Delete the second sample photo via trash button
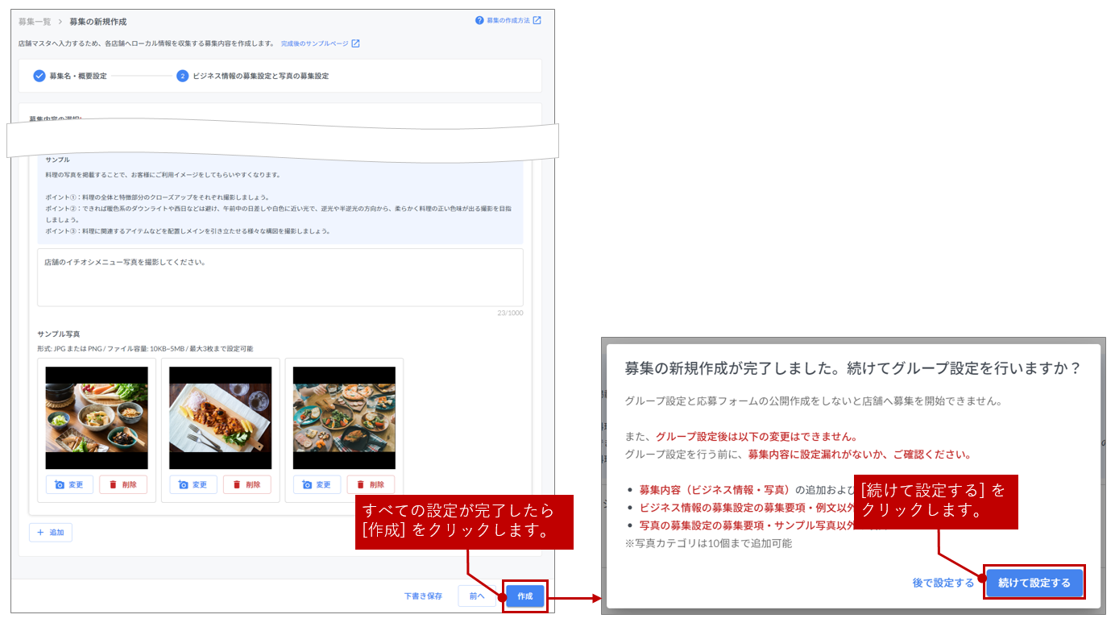Screen dimensions: 1115x627 point(247,484)
